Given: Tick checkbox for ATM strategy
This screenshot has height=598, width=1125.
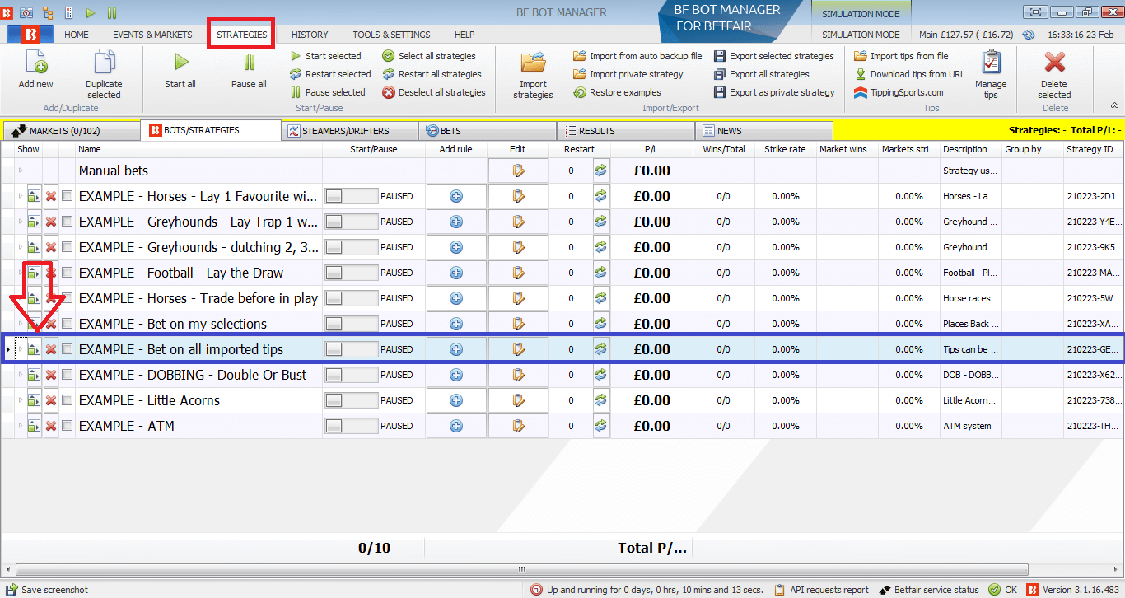Looking at the screenshot, I should click(68, 426).
